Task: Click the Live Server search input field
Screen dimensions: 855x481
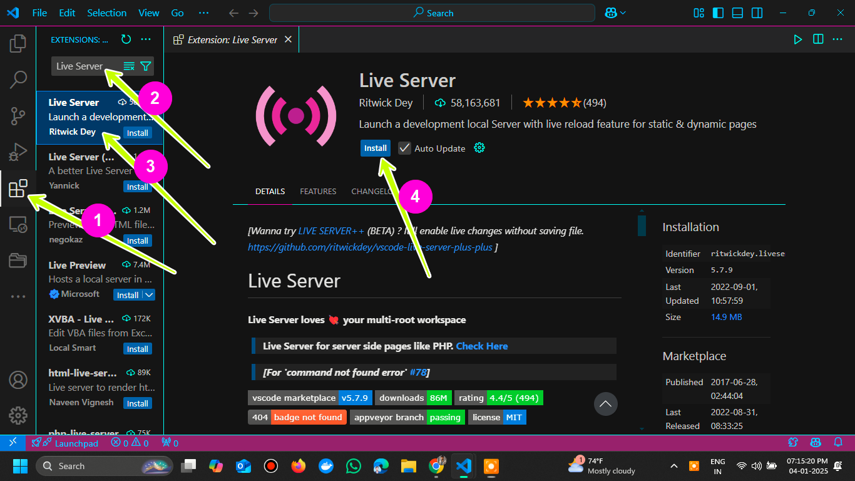Action: pyautogui.click(x=84, y=66)
